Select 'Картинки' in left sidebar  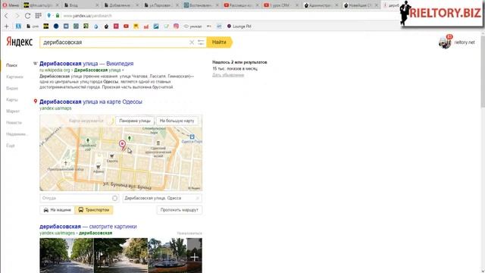14,77
